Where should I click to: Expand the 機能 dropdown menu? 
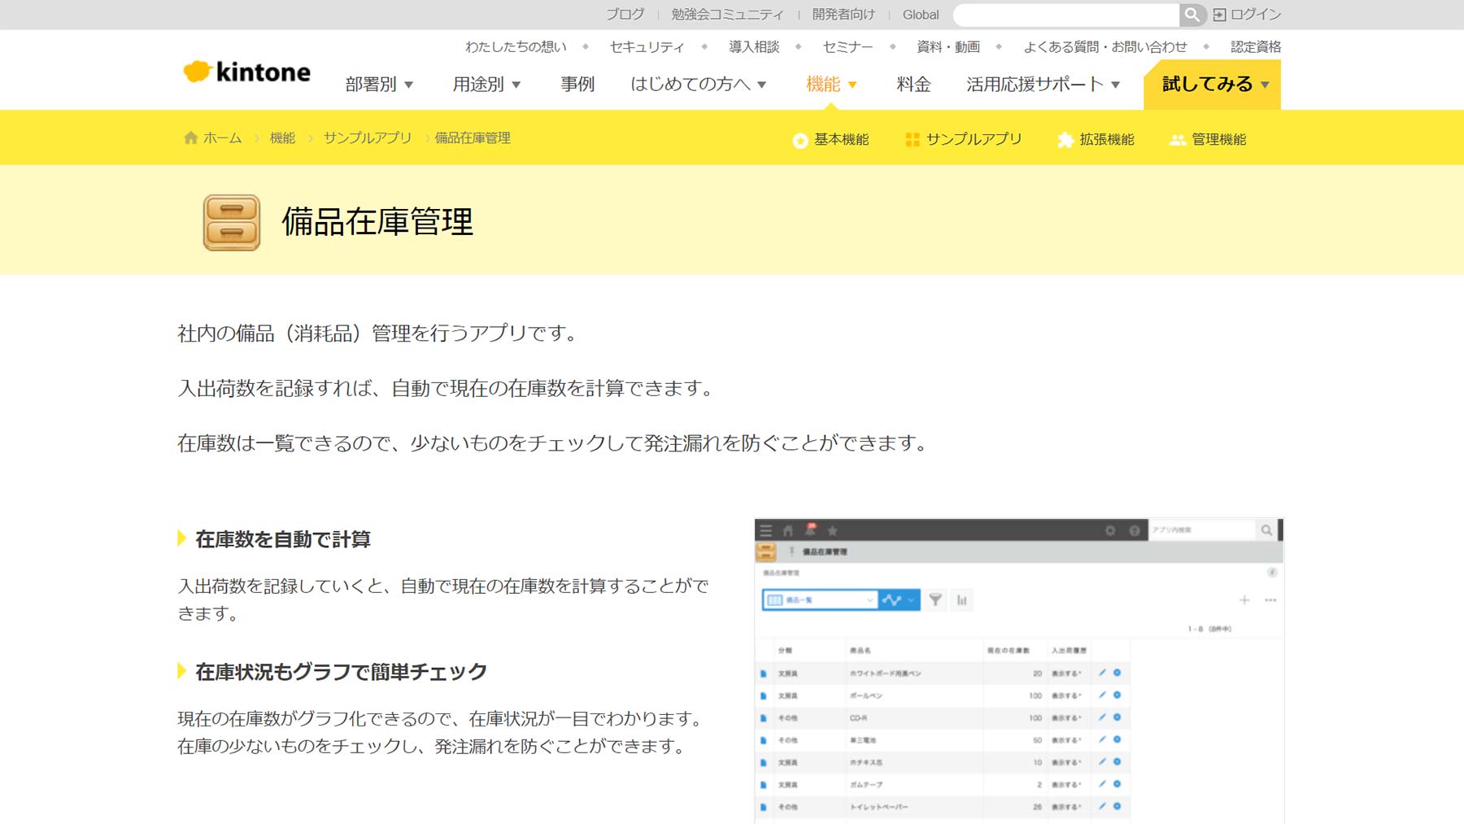[x=831, y=84]
